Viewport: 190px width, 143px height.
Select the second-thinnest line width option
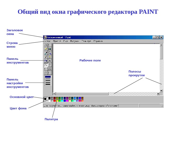(48, 79)
